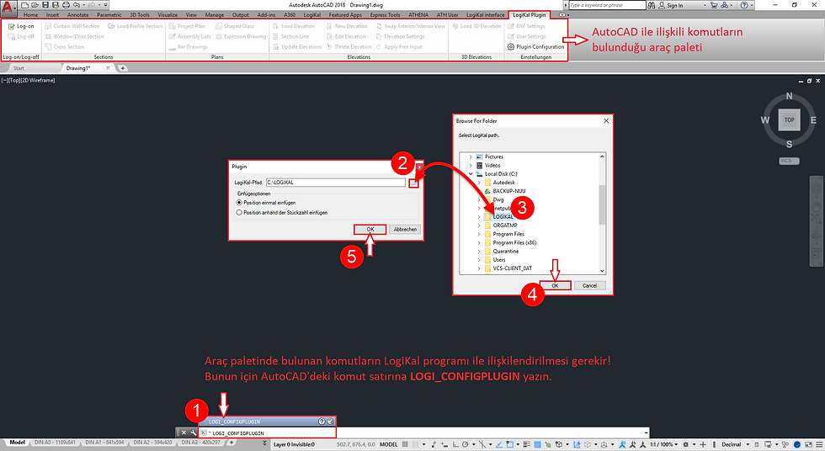
Task: Toggle MODEL space button in status bar
Action: (388, 445)
